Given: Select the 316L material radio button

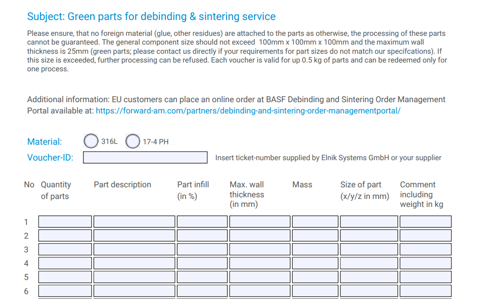Looking at the screenshot, I should 91,141.
